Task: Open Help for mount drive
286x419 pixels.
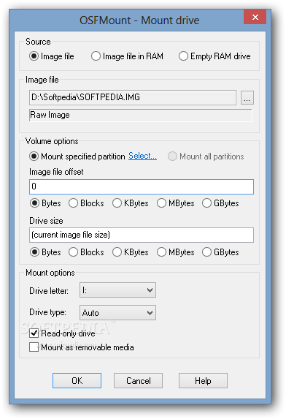Action: pos(203,380)
